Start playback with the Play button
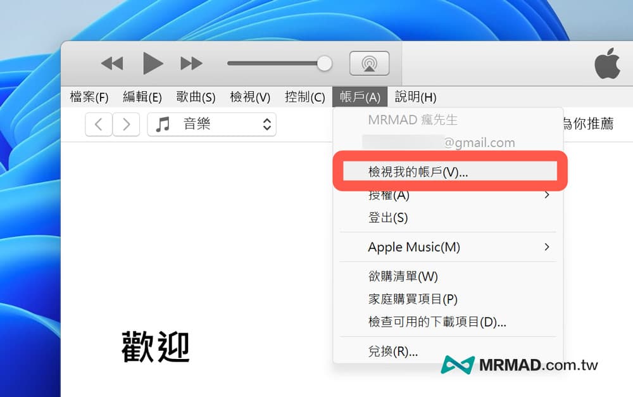 [153, 63]
